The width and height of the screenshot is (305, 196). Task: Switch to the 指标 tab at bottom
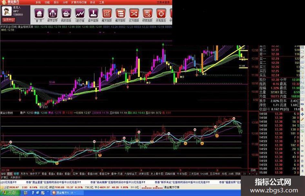pos(3,174)
